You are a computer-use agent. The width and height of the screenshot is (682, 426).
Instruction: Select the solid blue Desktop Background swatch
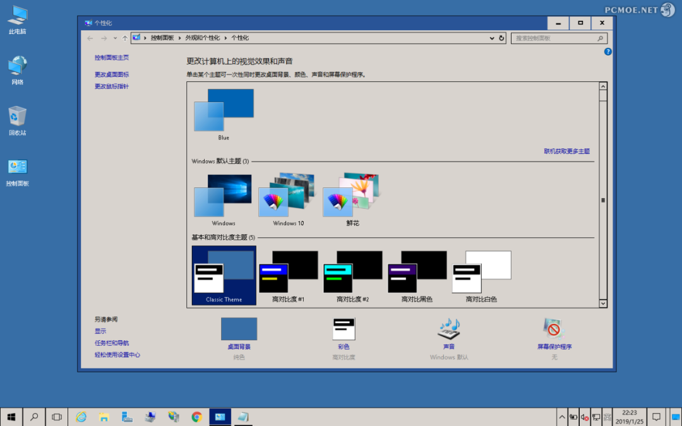pyautogui.click(x=239, y=328)
